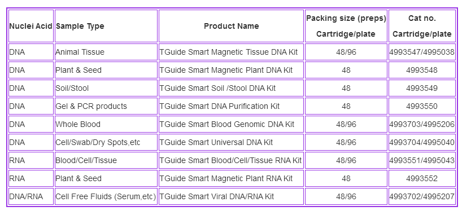Click catalog number 4993547/4995038
Screen dimensions: 471x215
[x=422, y=52]
